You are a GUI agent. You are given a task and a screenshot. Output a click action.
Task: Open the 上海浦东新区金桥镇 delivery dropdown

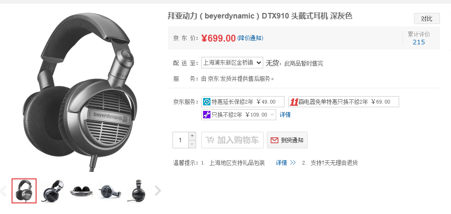click(x=232, y=62)
